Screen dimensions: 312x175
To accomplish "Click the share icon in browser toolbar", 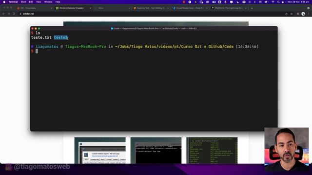I will pos(286,14).
